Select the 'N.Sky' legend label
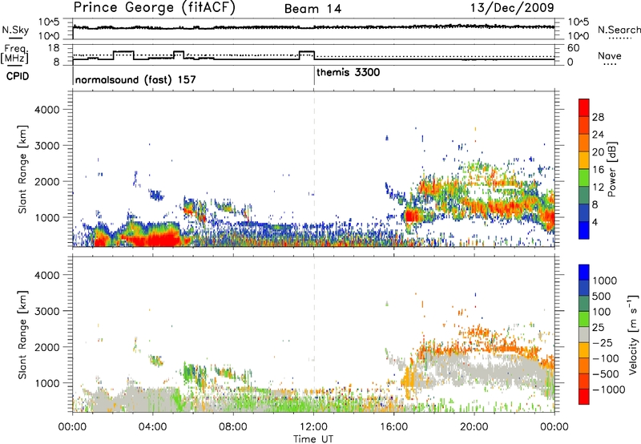Viewport: 641px width, 444px height. pyautogui.click(x=15, y=30)
